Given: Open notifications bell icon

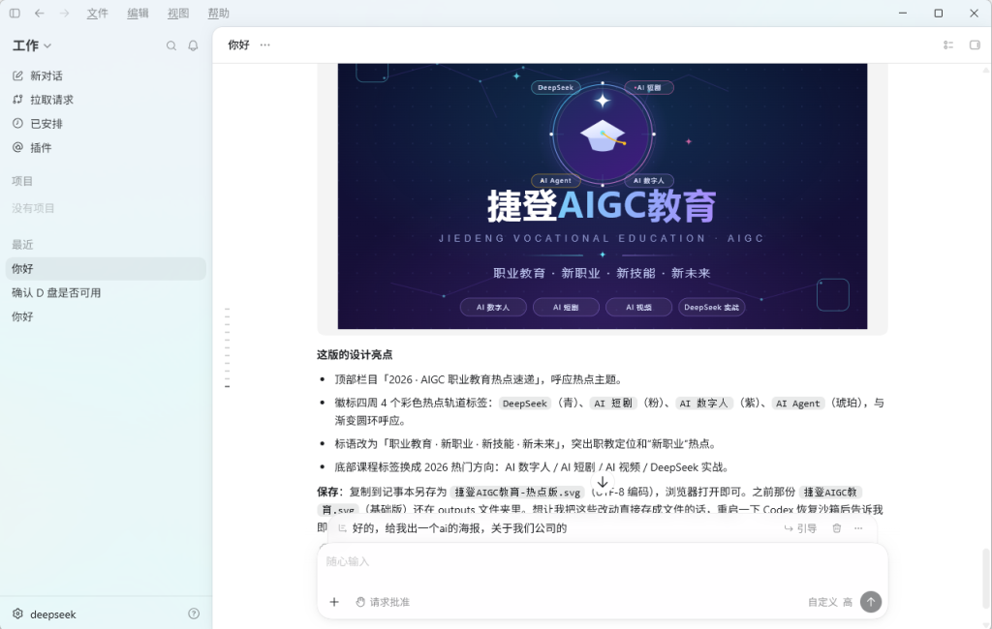Looking at the screenshot, I should click(x=193, y=45).
